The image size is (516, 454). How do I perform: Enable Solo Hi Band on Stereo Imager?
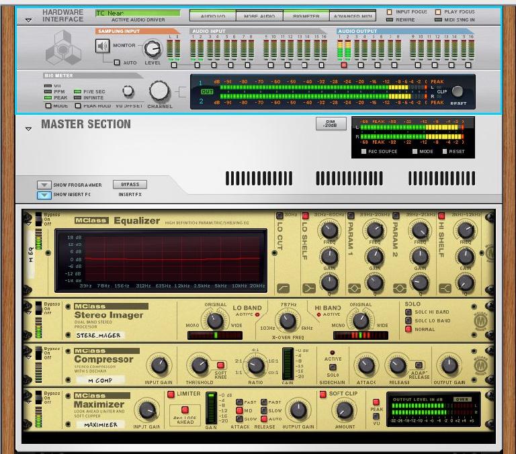(408, 312)
